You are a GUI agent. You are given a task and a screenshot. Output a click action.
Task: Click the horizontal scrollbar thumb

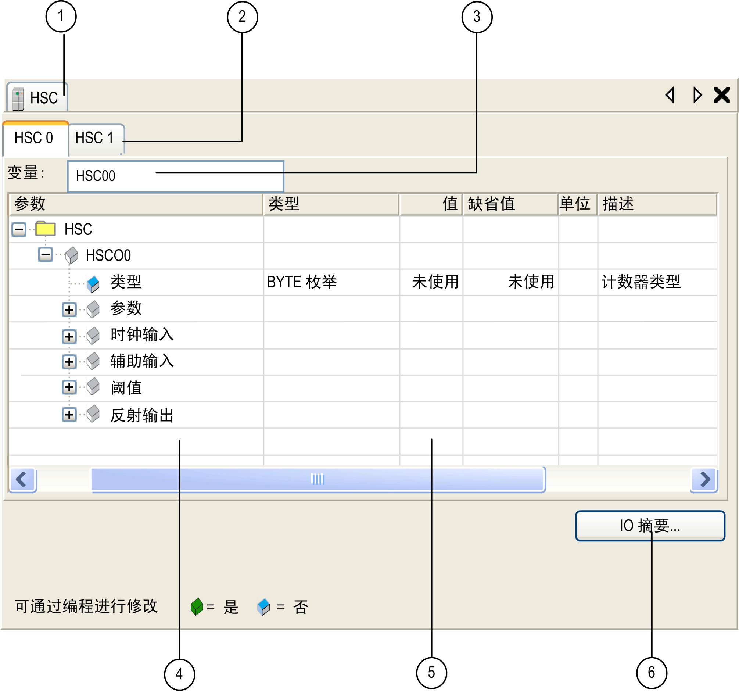coord(318,479)
